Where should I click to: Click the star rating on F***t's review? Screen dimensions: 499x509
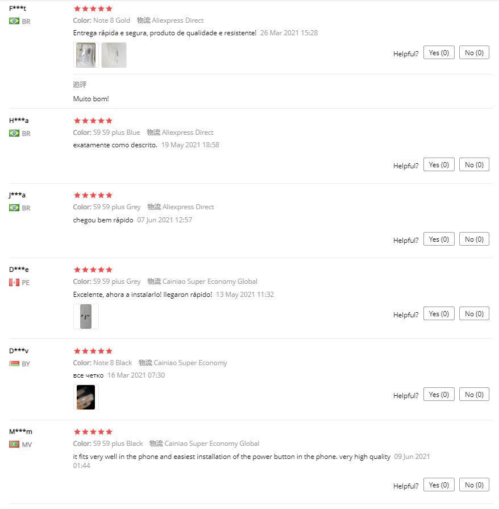[x=93, y=9]
